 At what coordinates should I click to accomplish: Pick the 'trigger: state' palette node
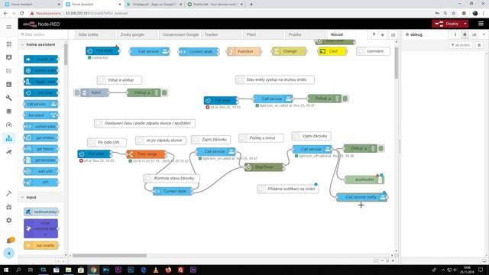40,82
